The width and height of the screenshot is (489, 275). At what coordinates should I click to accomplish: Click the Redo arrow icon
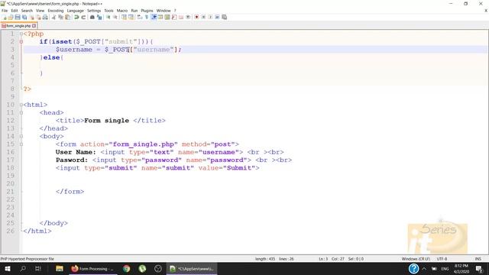83,17
